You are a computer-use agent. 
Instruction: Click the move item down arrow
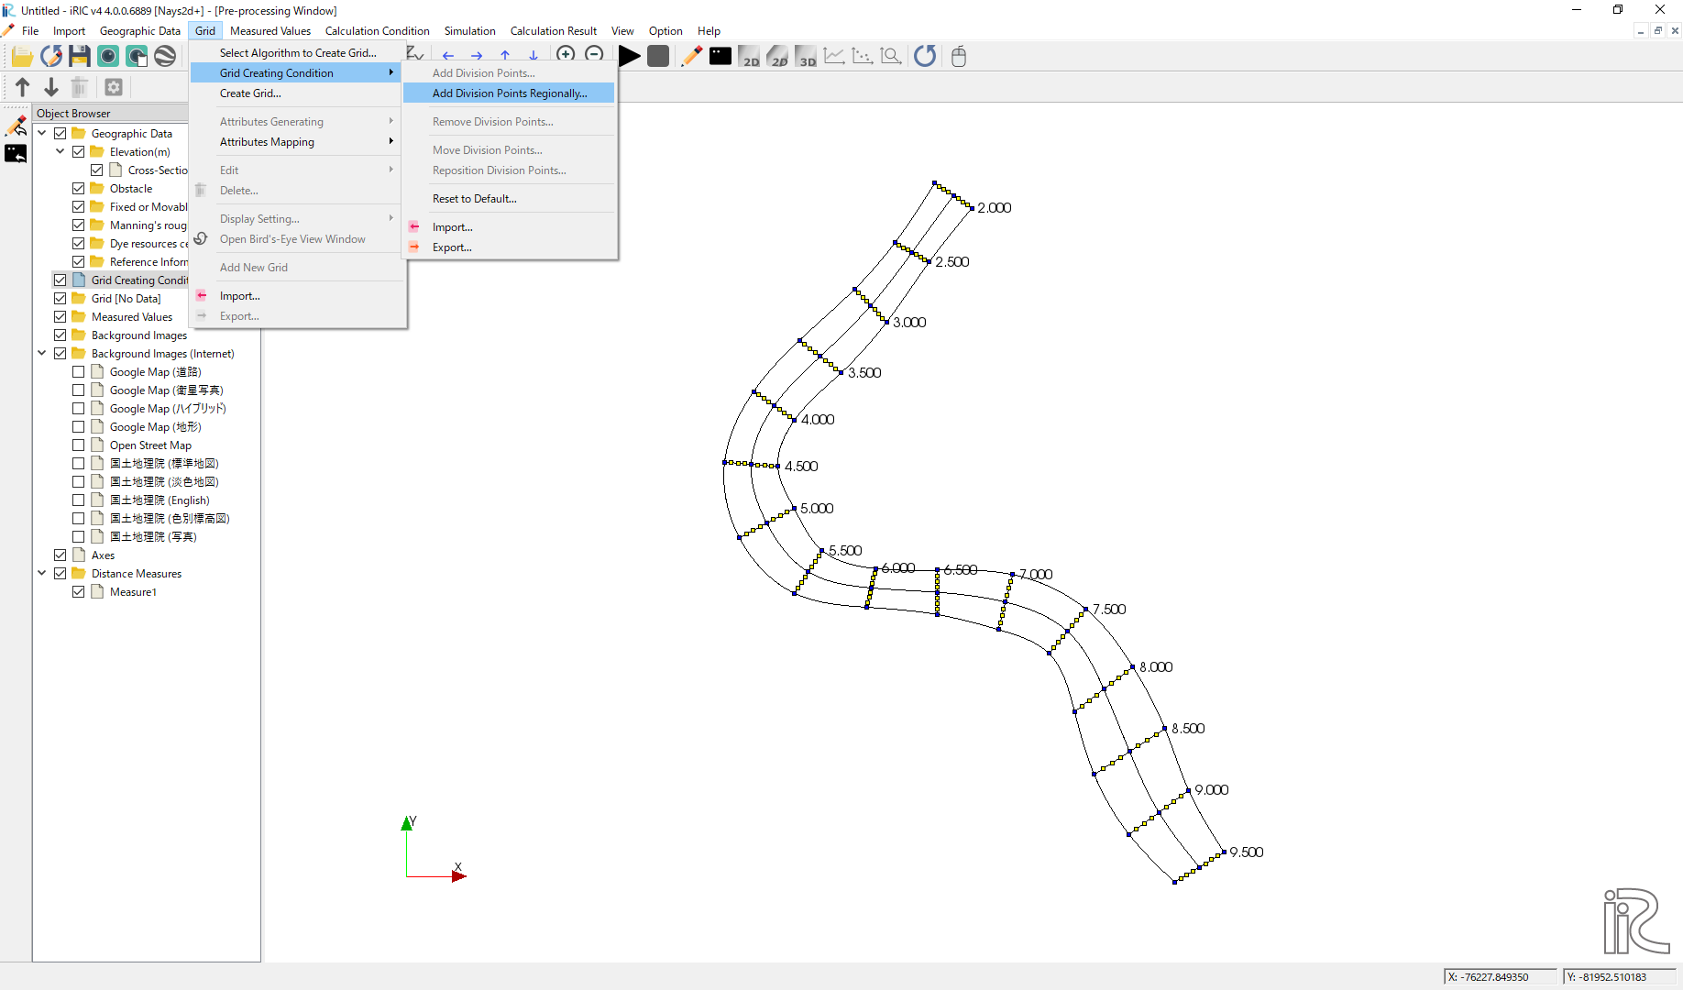51,87
